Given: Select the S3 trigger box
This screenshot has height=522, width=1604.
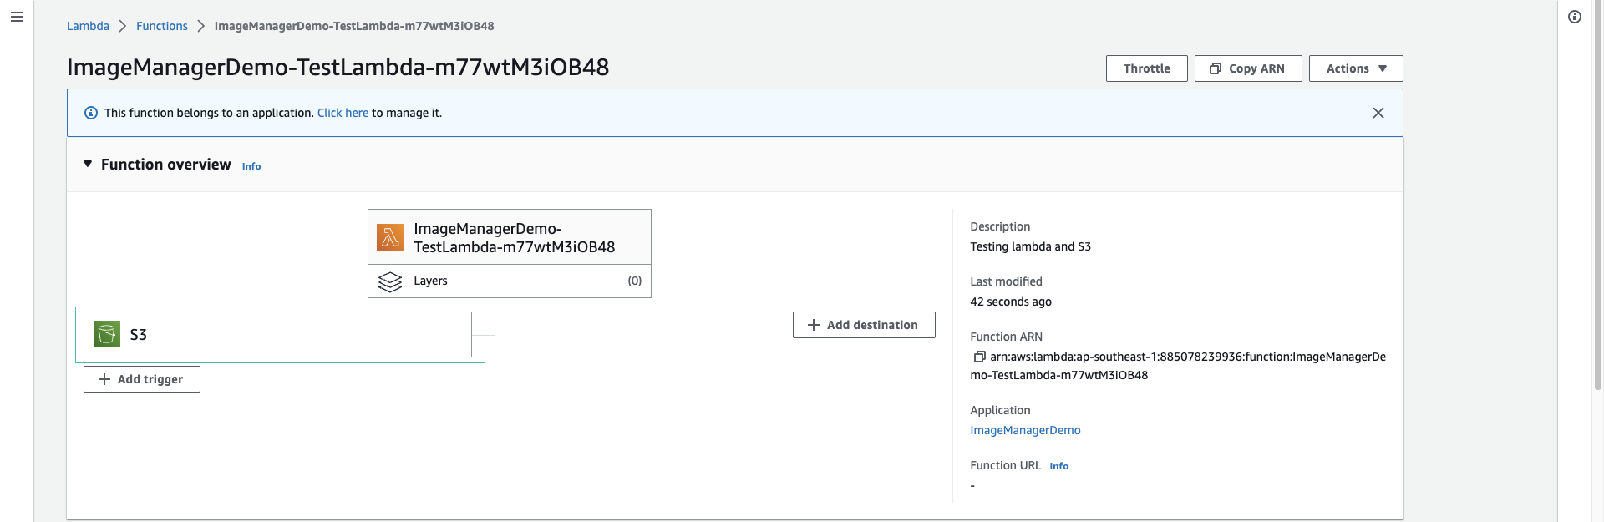Looking at the screenshot, I should pos(277,334).
